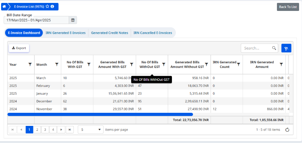Clear all filters using blue filter button
The height and width of the screenshot is (143, 302).
286,48
